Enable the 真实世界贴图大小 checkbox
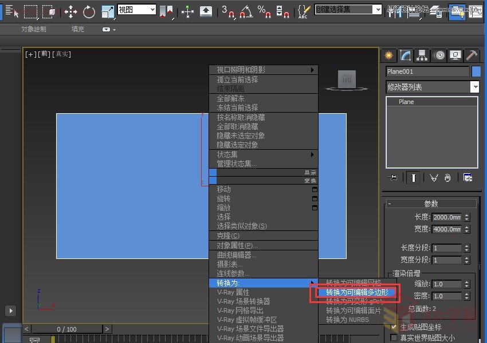 click(394, 336)
